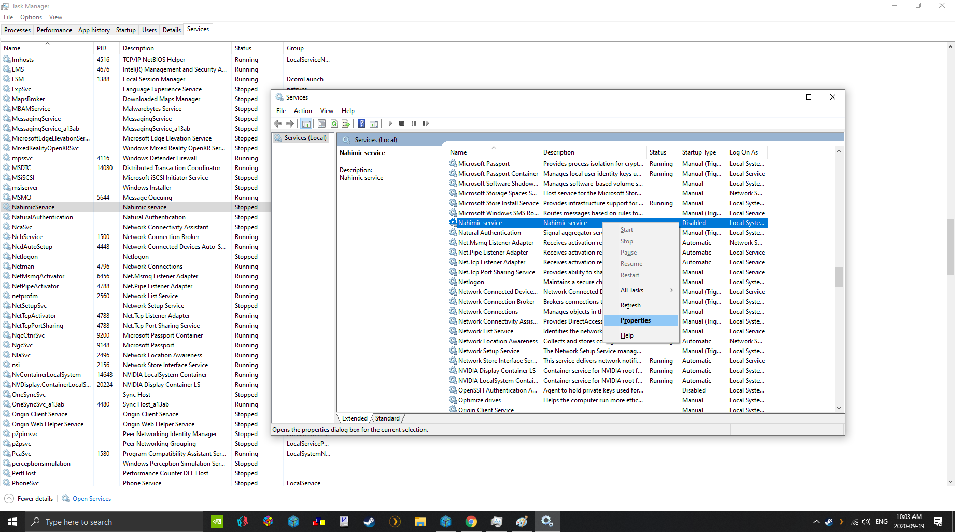Click the Start Service play icon
Screen dimensions: 955x532
pos(390,123)
